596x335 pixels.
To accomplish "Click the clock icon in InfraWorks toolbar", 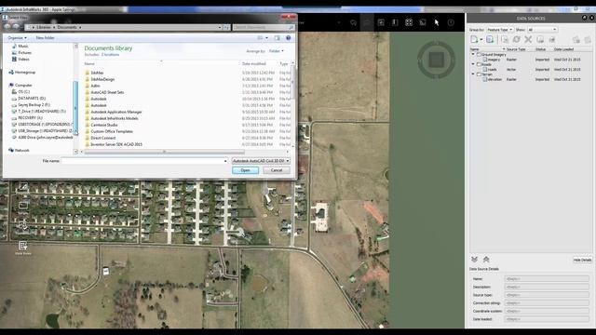I will point(451,22).
